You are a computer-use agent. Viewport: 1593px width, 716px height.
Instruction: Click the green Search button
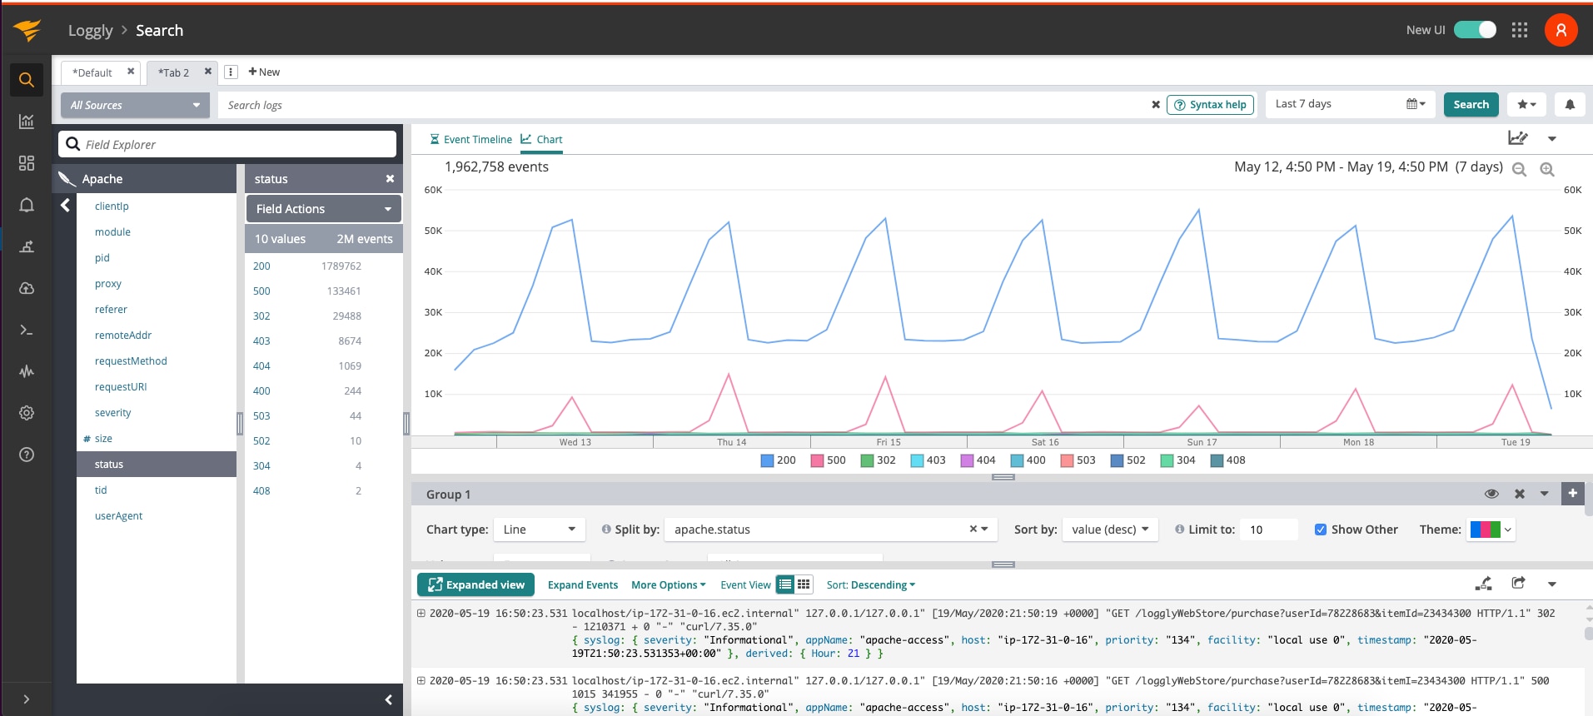point(1471,105)
